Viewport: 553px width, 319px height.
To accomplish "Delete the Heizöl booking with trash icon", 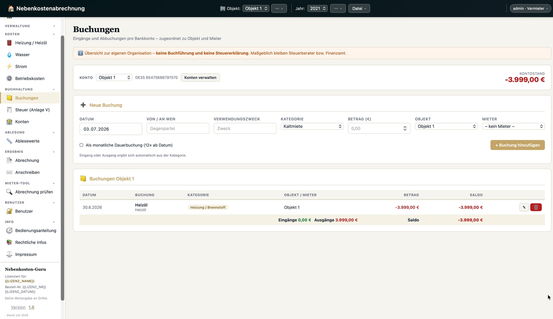I will coord(536,207).
